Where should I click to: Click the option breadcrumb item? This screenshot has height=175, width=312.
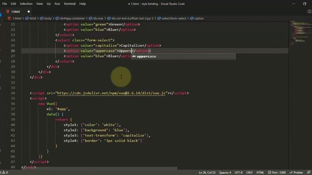[197, 18]
